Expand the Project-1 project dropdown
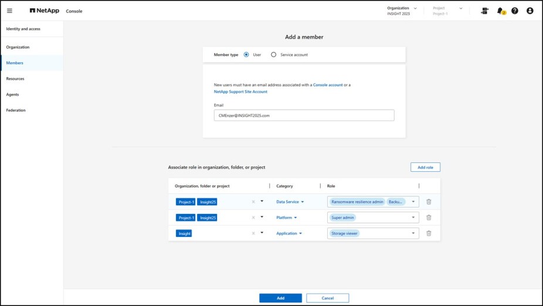 pos(448,11)
